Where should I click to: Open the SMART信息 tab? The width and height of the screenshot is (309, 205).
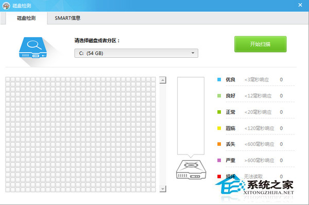coord(67,18)
